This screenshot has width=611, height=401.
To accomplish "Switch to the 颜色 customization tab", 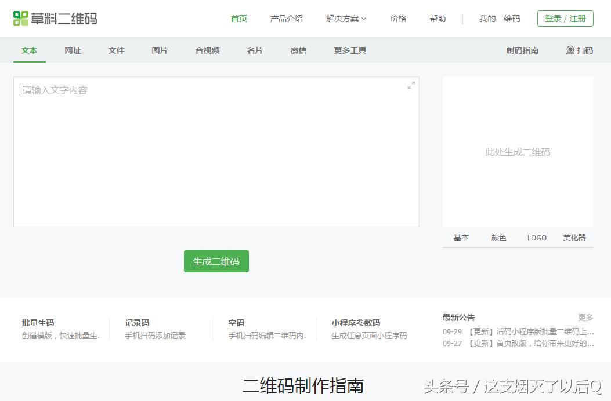I will coord(498,238).
